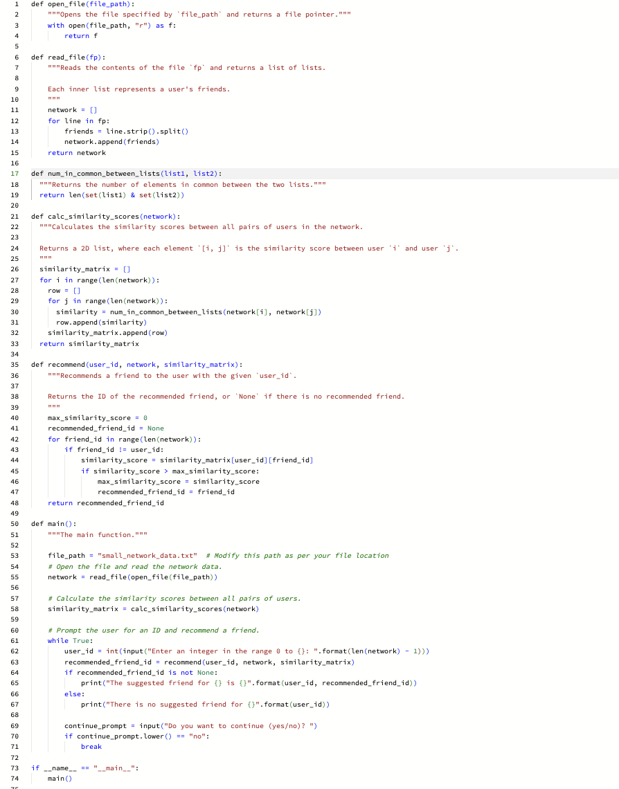Viewport: 619px width, 789px height.
Task: Click the "for j in range(len(network)):" line
Action: tap(108, 301)
